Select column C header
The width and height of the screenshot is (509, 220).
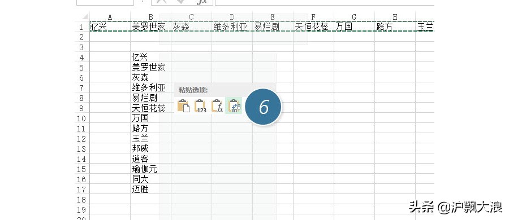click(x=192, y=17)
